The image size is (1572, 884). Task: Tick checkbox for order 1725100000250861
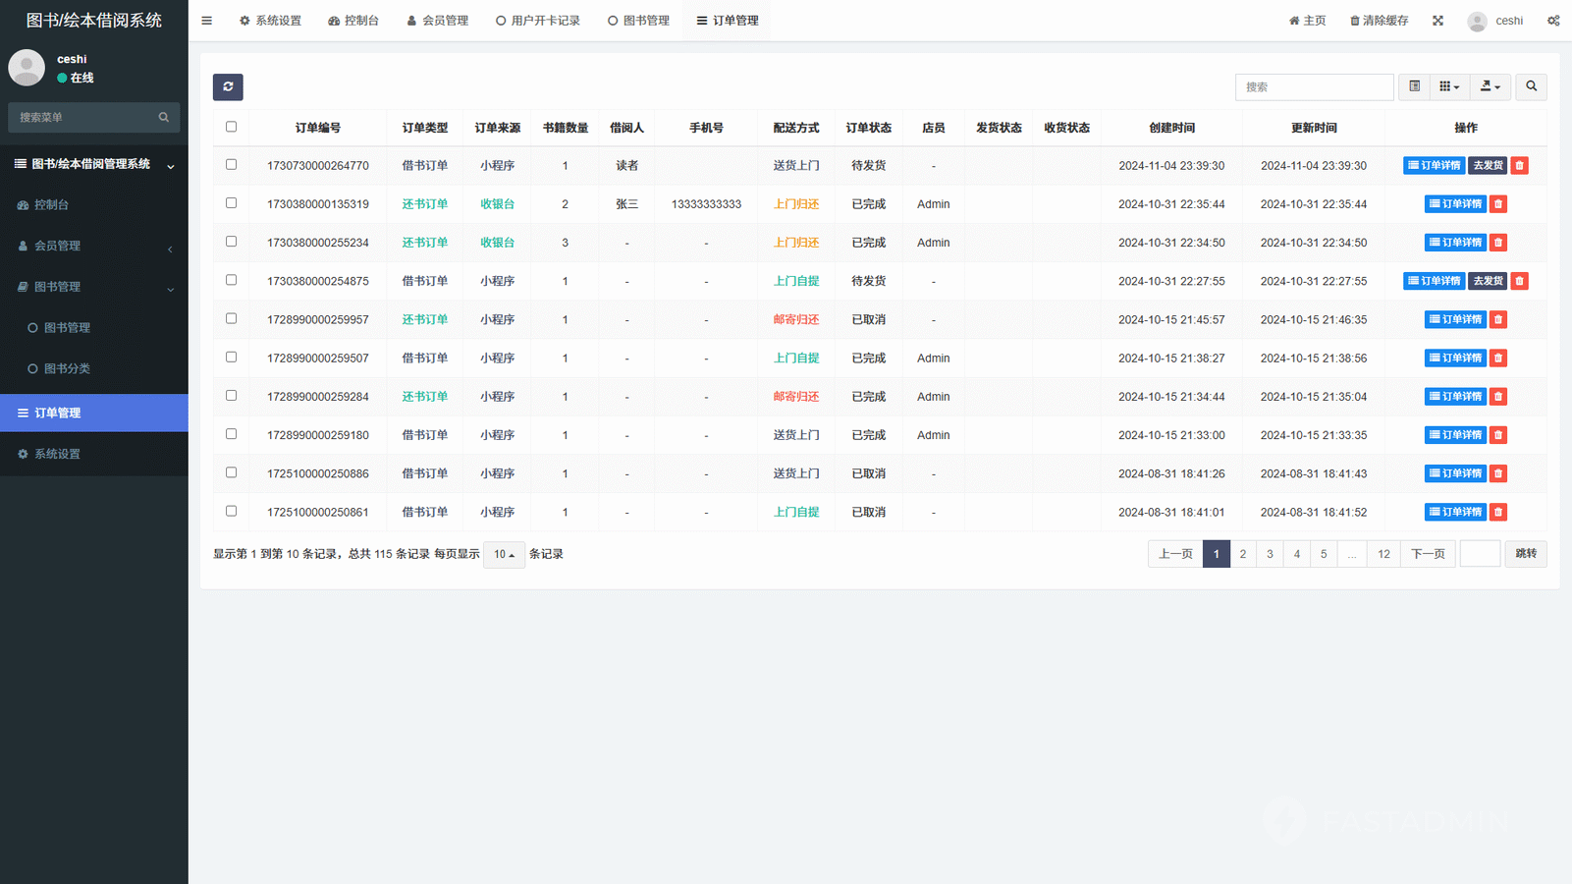tap(231, 511)
